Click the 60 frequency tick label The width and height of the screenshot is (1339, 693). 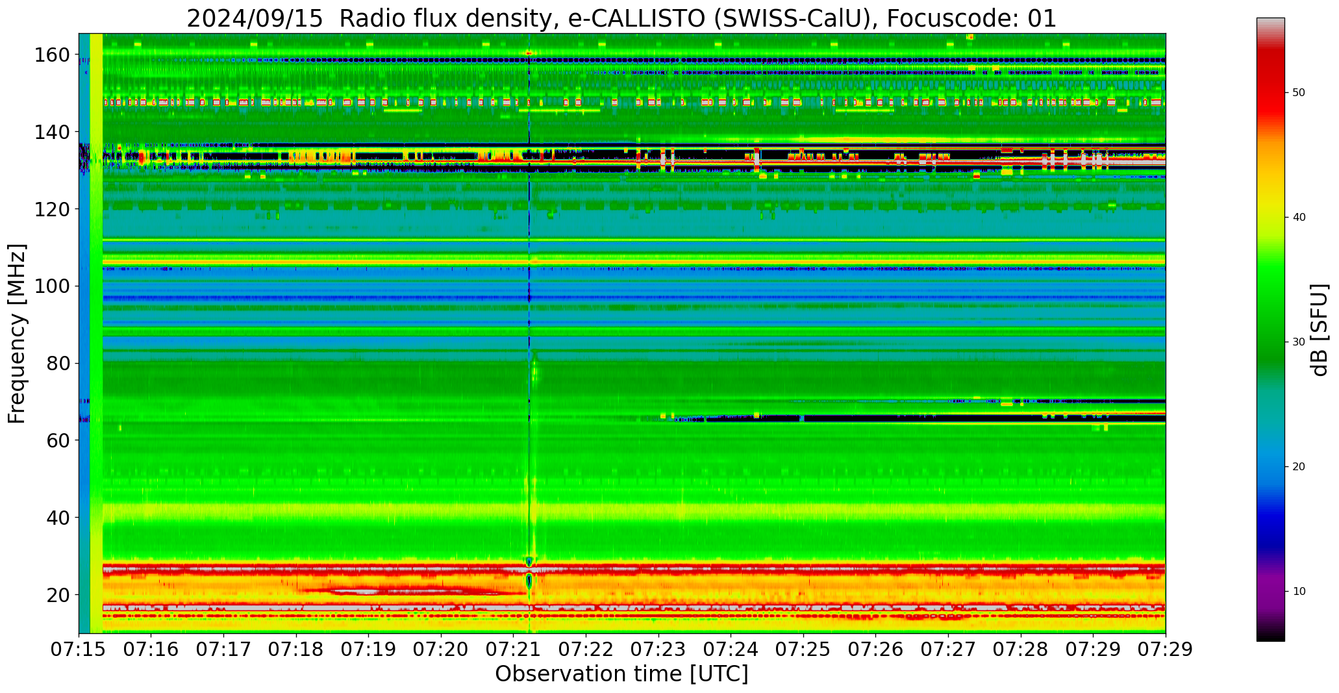(58, 440)
